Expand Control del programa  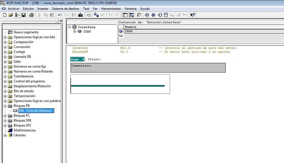[x=5, y=81]
